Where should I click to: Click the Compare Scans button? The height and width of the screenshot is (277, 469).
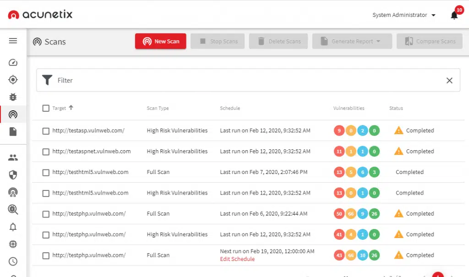(x=430, y=41)
